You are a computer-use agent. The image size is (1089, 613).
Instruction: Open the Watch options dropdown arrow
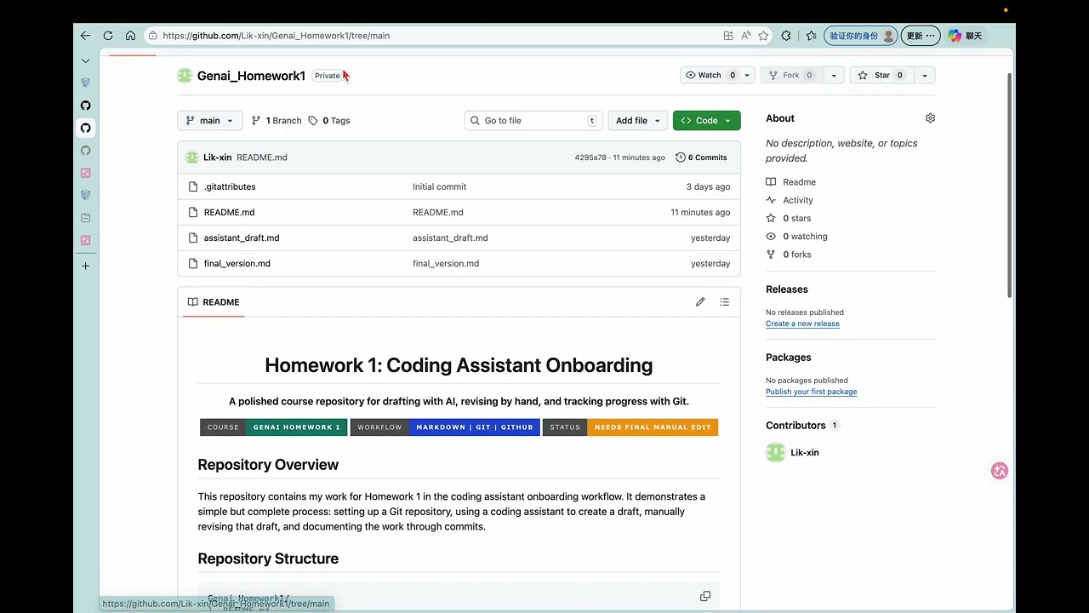tap(747, 75)
